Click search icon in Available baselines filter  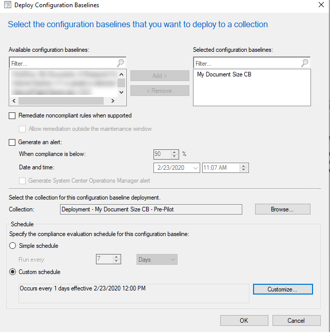coord(121,63)
